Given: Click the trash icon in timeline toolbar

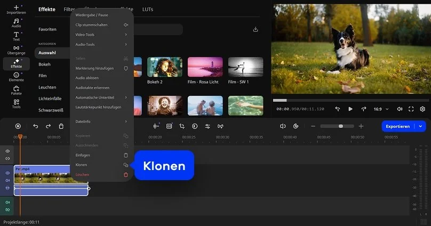Looking at the screenshot, I should coord(61,126).
